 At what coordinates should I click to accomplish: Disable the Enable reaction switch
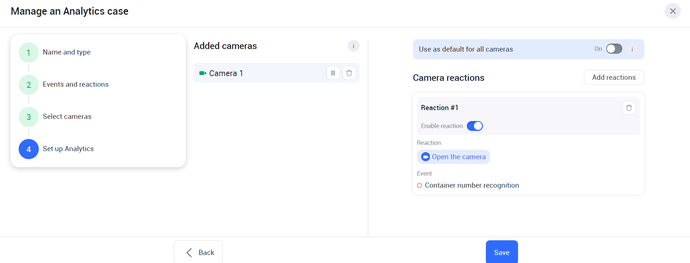pyautogui.click(x=475, y=126)
